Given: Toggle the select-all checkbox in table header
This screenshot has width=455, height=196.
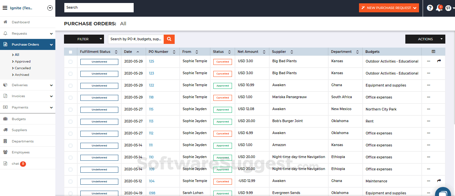Looking at the screenshot, I should point(70,52).
